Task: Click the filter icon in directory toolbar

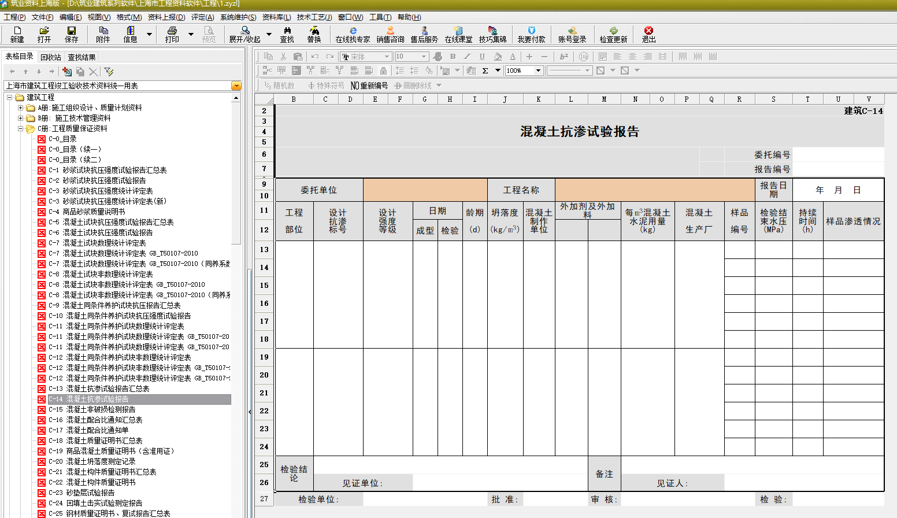Action: 109,71
